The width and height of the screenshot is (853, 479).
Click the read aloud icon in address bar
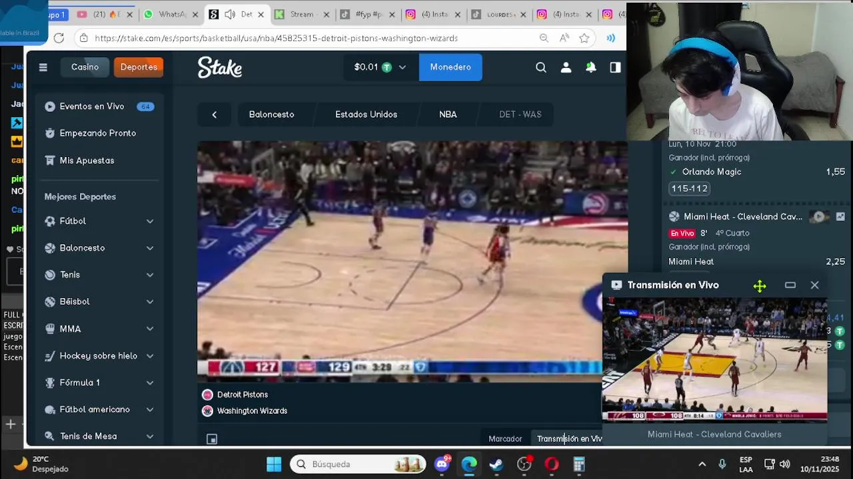(x=564, y=39)
